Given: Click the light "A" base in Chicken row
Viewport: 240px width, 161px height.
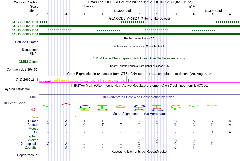Looking at the screenshot, I should click(x=157, y=140).
